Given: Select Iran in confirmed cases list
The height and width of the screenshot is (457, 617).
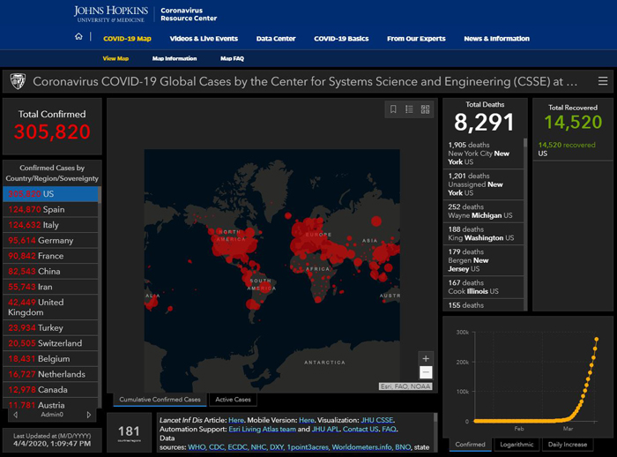Looking at the screenshot, I should pyautogui.click(x=50, y=287).
